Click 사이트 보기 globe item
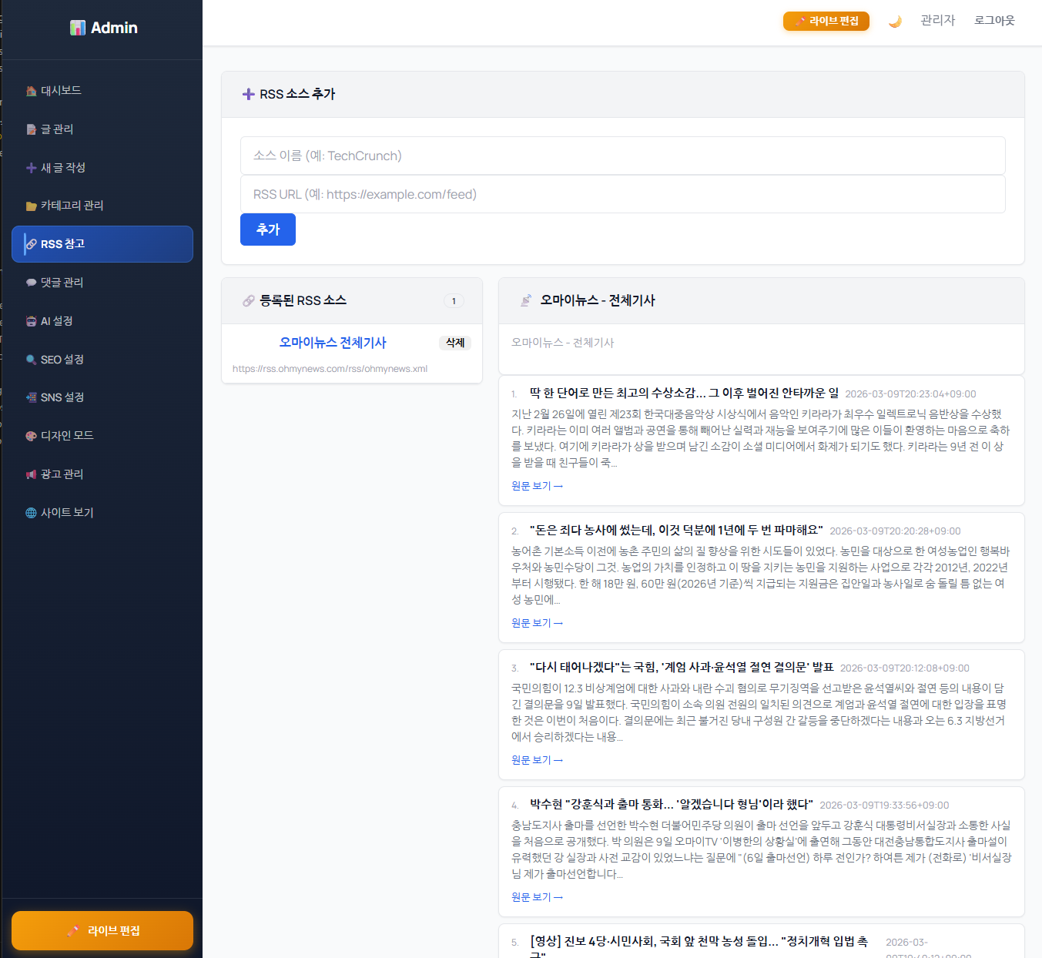 [66, 513]
